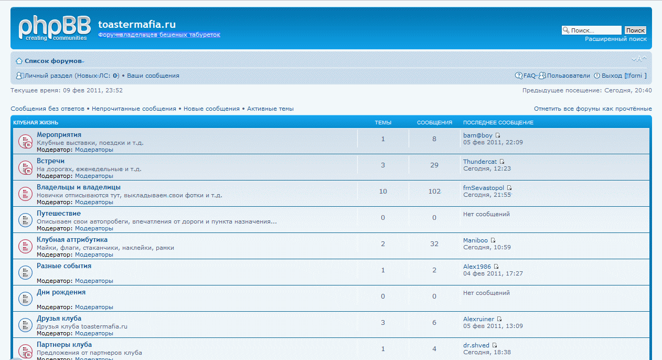
Task: Open Alexruiner user profile
Action: click(478, 319)
